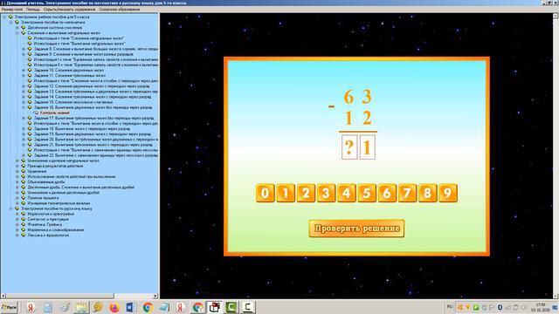Click digit button 1 in number row

click(x=286, y=193)
